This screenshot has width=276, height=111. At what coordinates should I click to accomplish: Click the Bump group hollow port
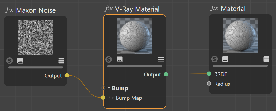(103, 88)
